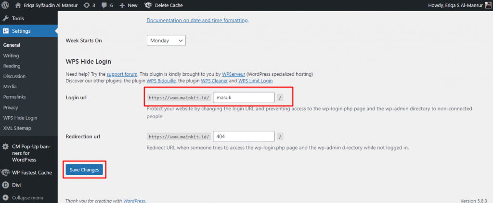Viewport: 493px width, 203px height.
Task: Click the WordPress logo icon in admin bar
Action: (6, 5)
